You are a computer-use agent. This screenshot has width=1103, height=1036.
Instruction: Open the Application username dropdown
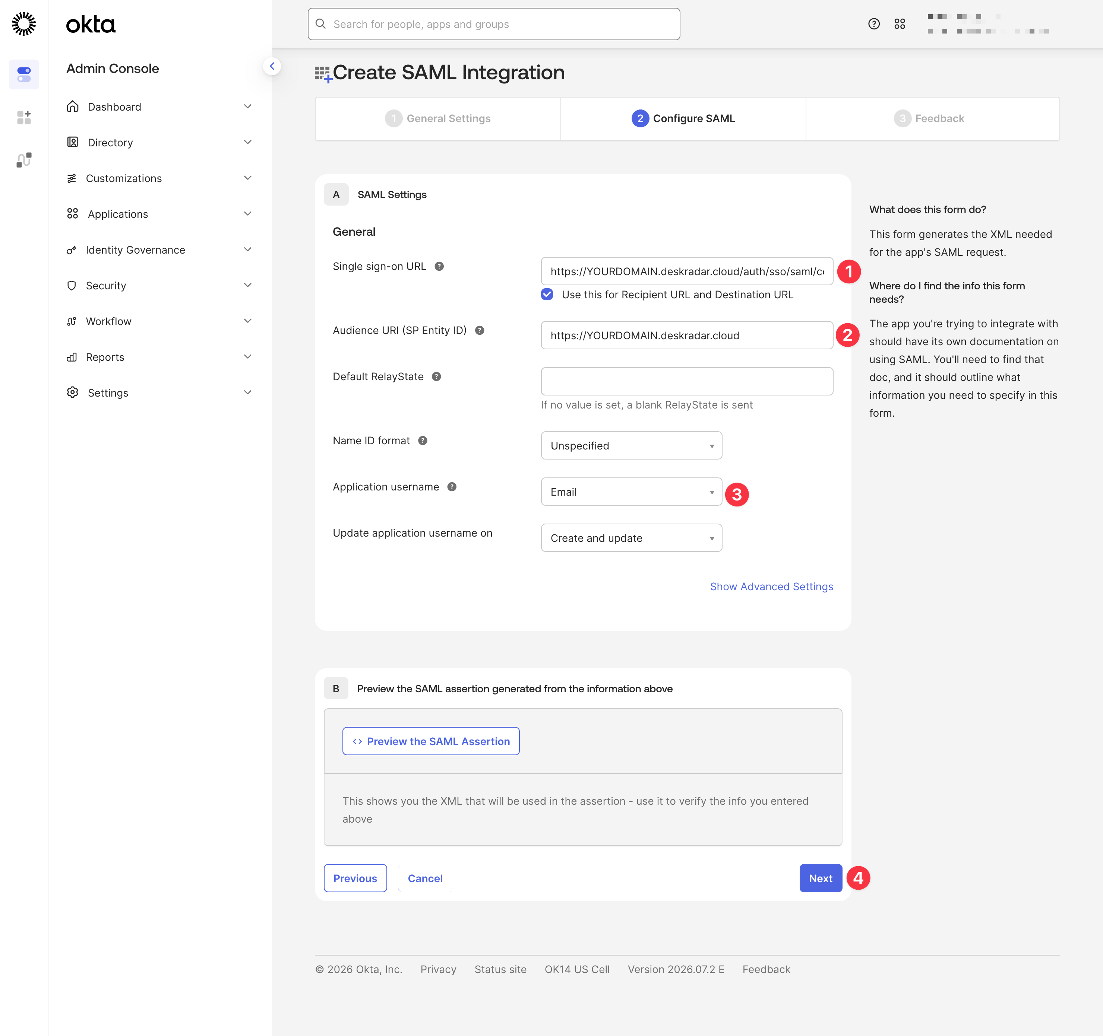coord(631,492)
